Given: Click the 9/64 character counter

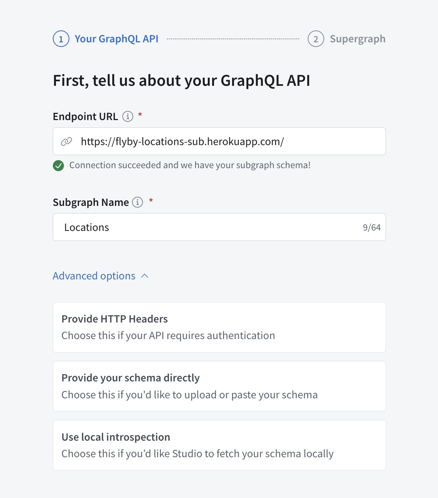Looking at the screenshot, I should (x=371, y=227).
